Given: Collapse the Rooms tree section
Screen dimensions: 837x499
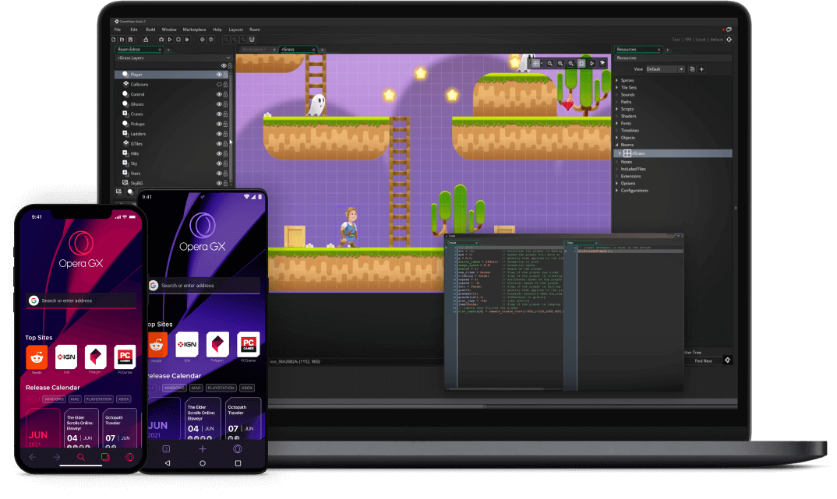Looking at the screenshot, I should (617, 145).
